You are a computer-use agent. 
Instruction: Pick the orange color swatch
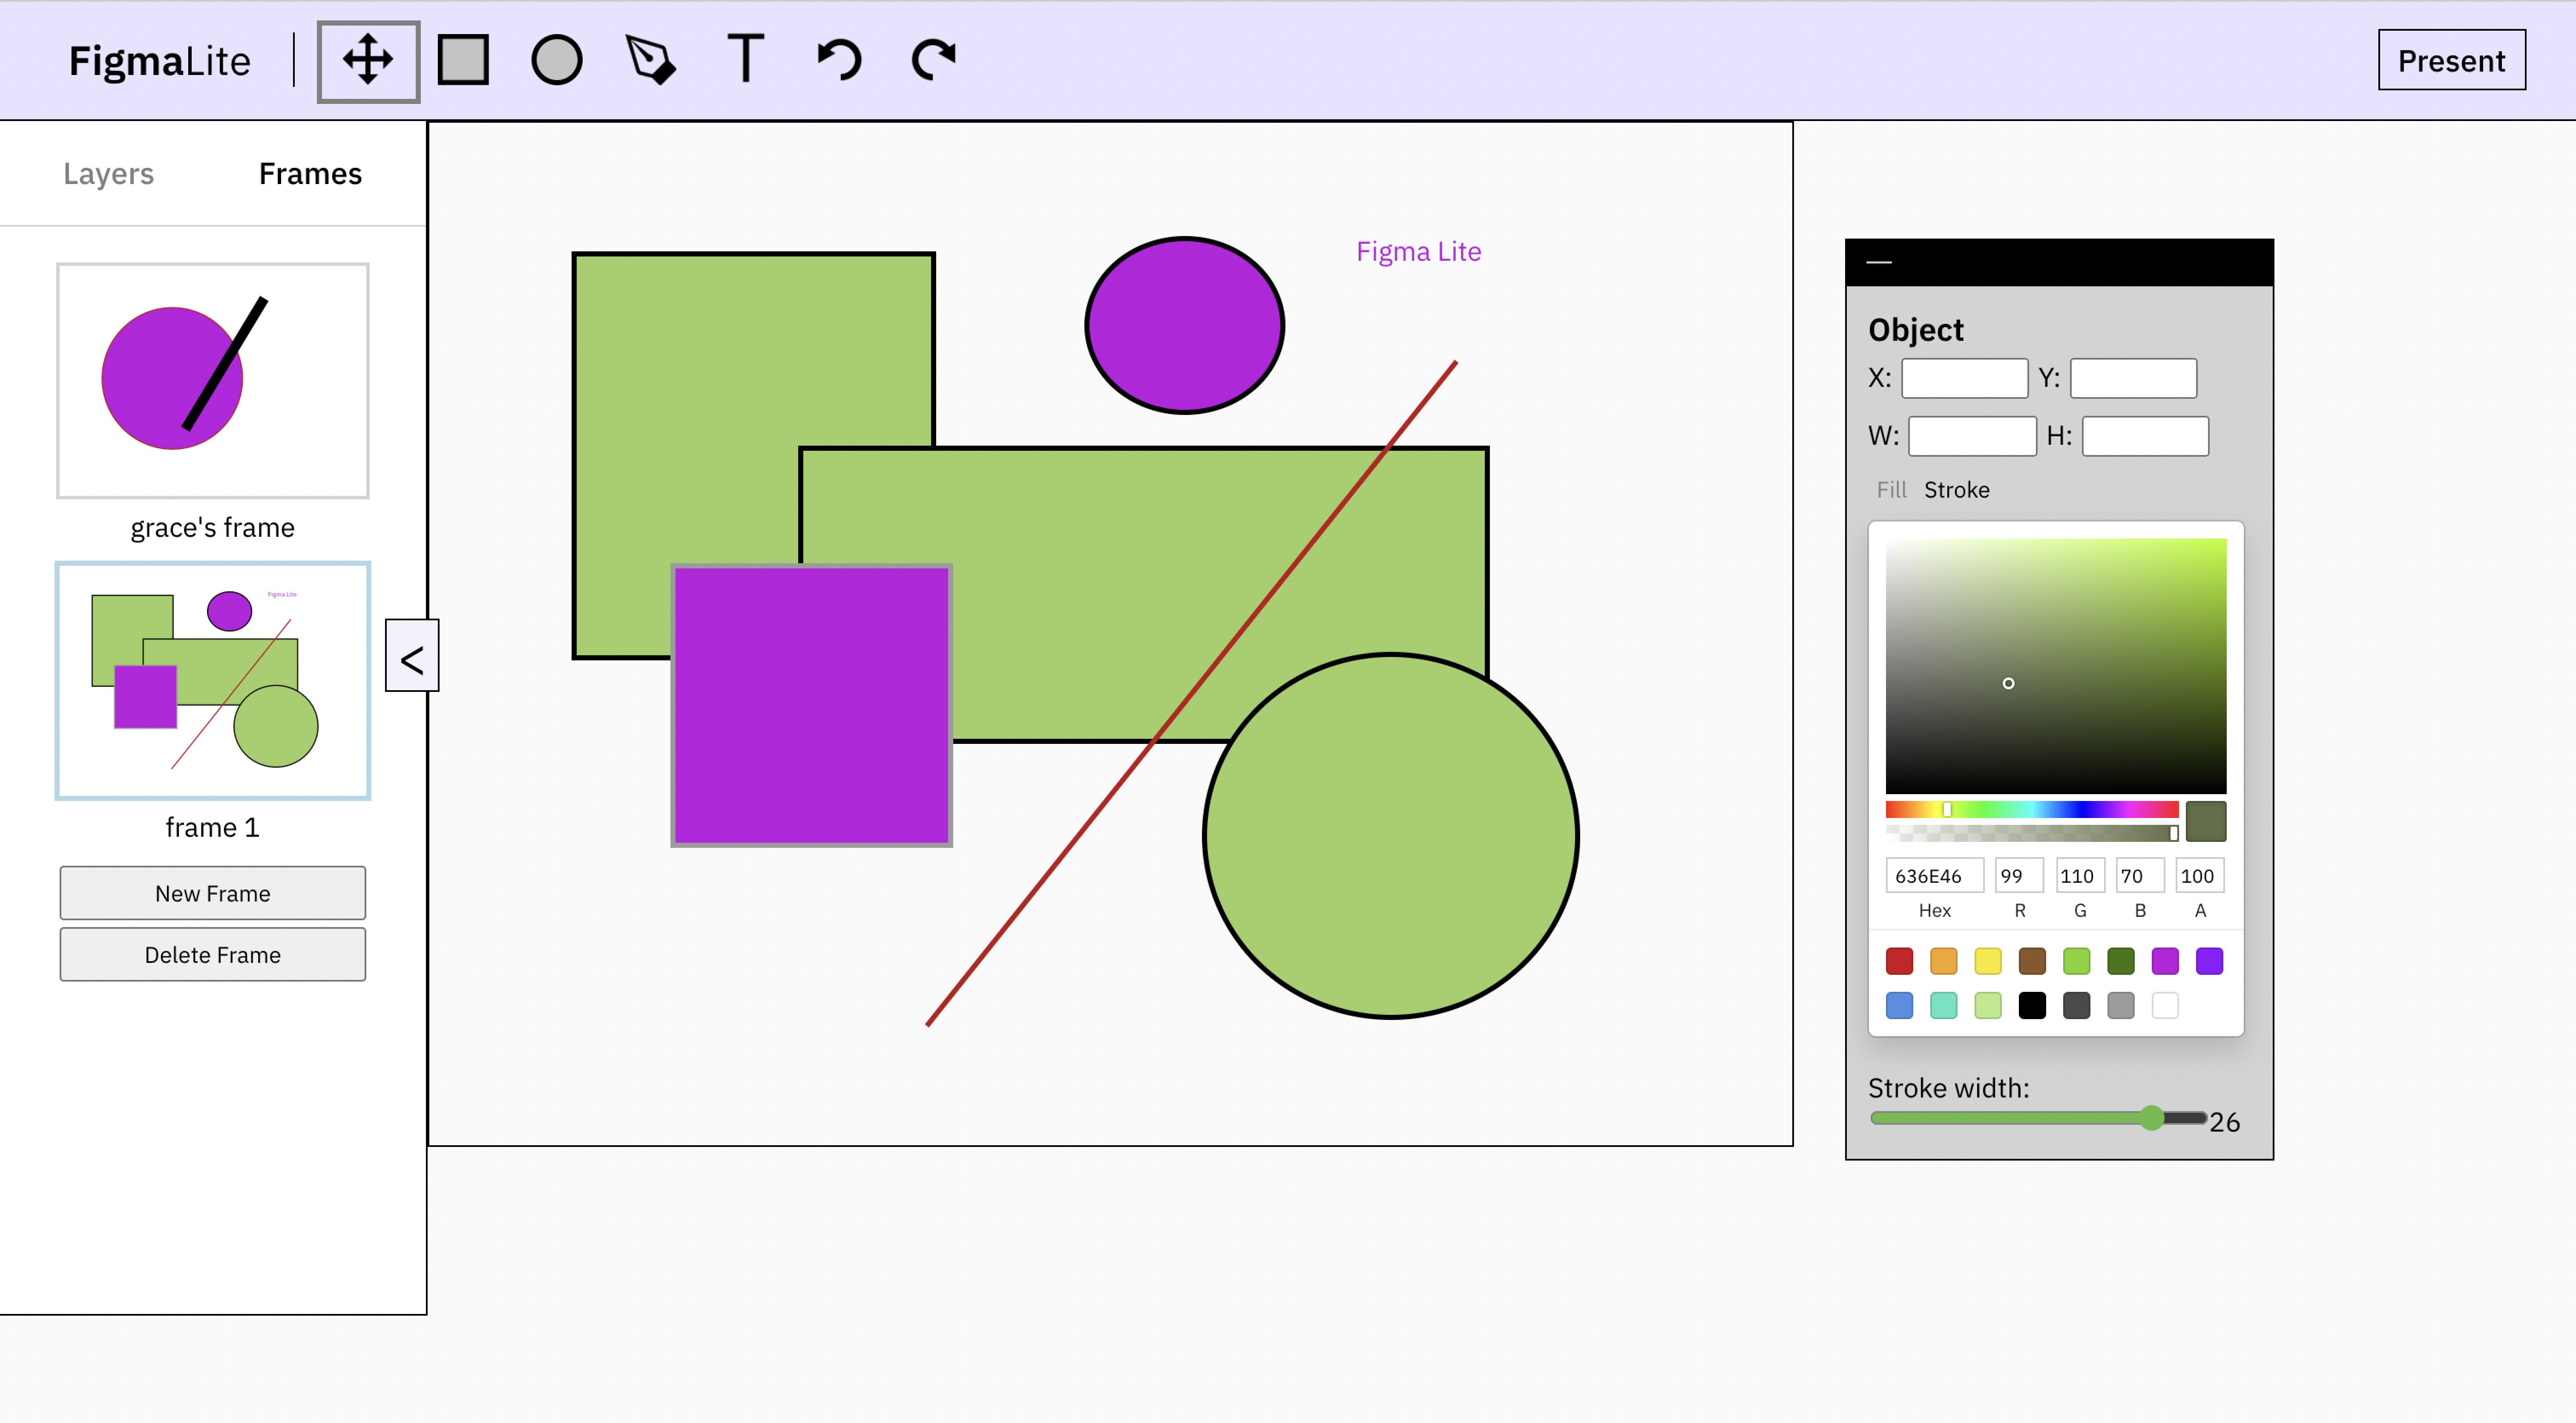tap(1943, 961)
